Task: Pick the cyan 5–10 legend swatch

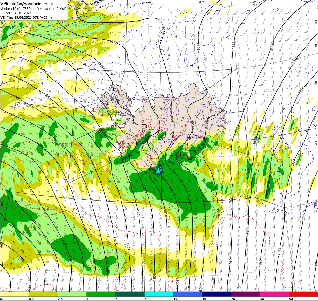Action: [x=159, y=294]
